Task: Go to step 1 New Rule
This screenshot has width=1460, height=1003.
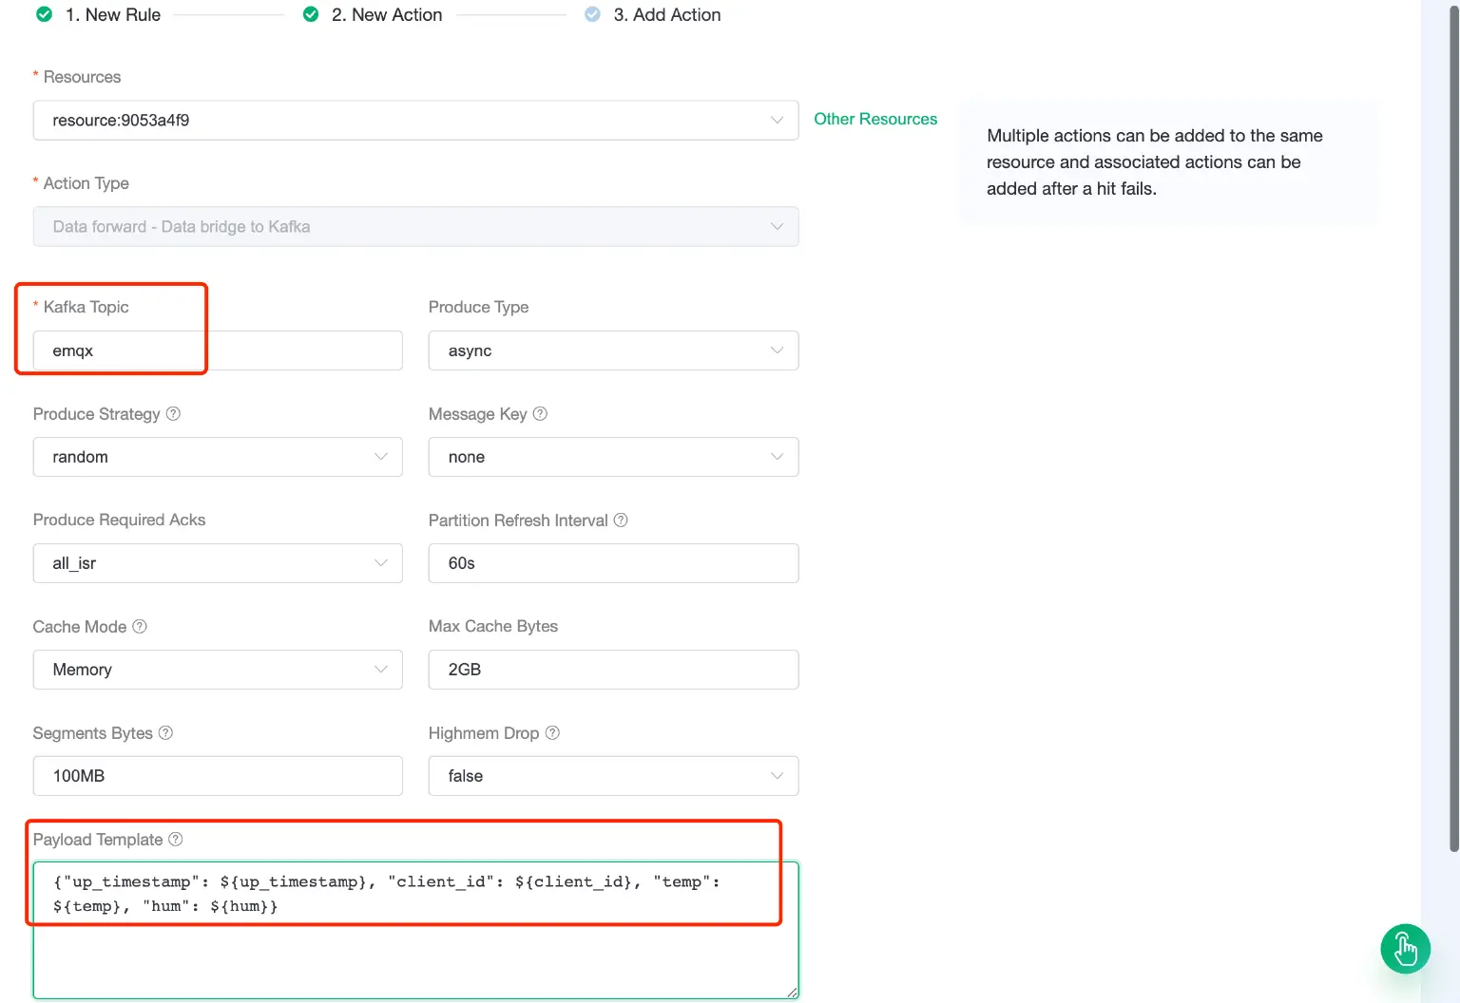Action: [112, 15]
